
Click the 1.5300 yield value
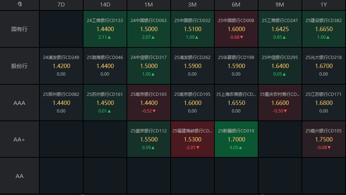[192, 140]
